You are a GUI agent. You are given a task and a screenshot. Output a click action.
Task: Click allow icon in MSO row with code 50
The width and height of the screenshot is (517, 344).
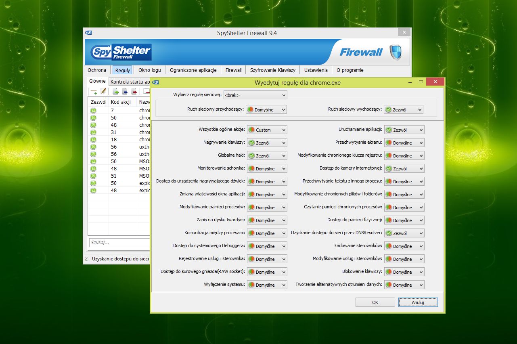(94, 162)
